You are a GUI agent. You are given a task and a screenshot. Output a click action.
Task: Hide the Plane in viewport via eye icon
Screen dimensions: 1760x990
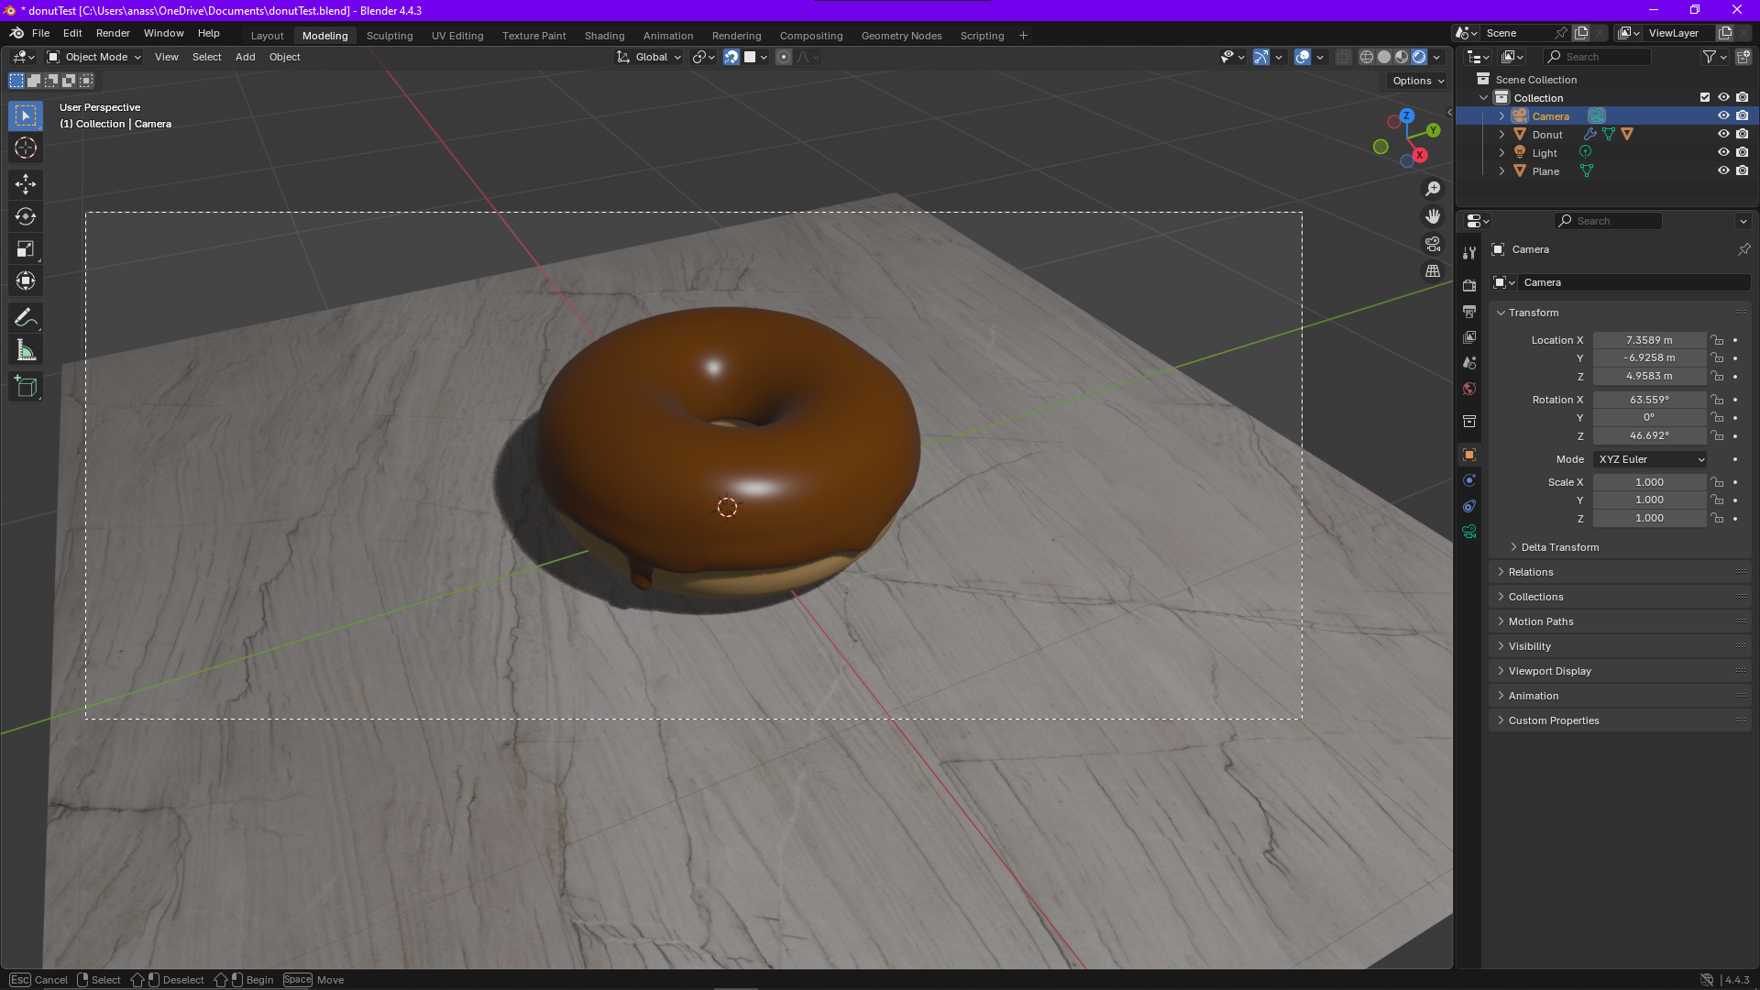(1723, 170)
